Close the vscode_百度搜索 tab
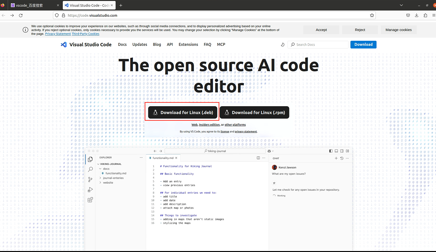 (58, 5)
